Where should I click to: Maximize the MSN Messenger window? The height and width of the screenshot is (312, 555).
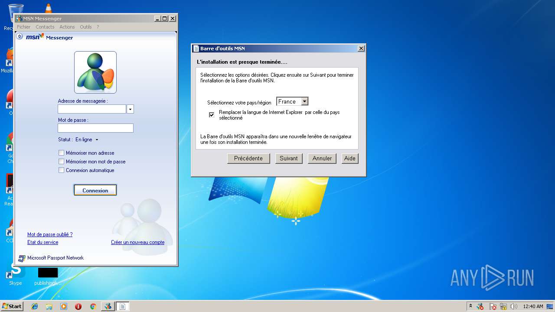tap(165, 19)
